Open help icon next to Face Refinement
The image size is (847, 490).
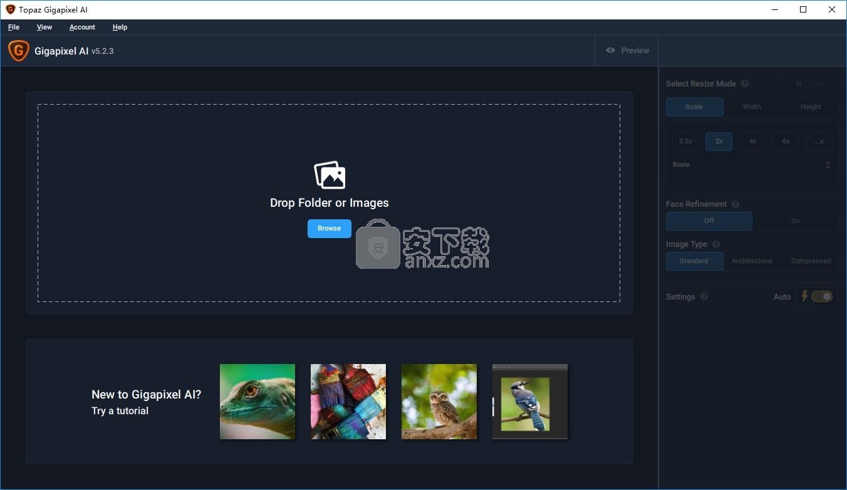[735, 204]
